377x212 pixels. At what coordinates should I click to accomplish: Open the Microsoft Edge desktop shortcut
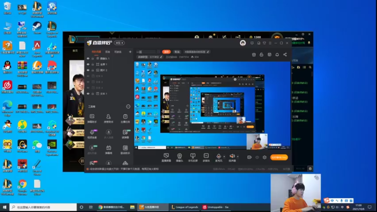pos(8,108)
